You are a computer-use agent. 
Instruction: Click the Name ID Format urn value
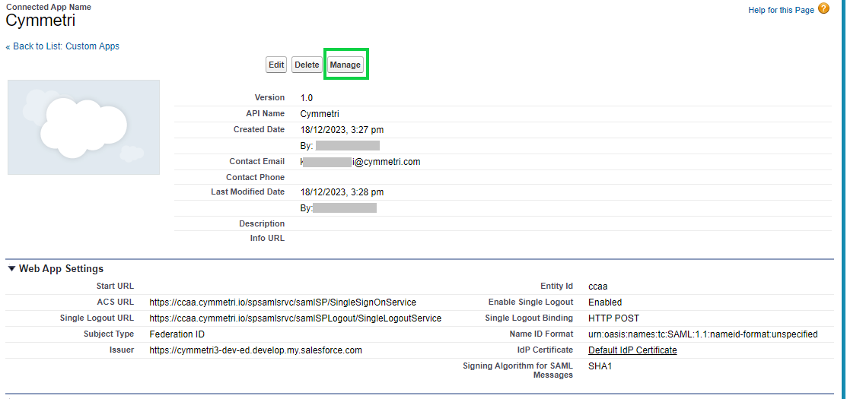click(702, 334)
